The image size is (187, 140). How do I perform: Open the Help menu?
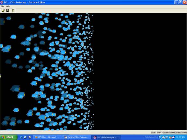tap(8, 6)
